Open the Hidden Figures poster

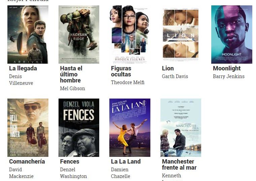(x=130, y=35)
